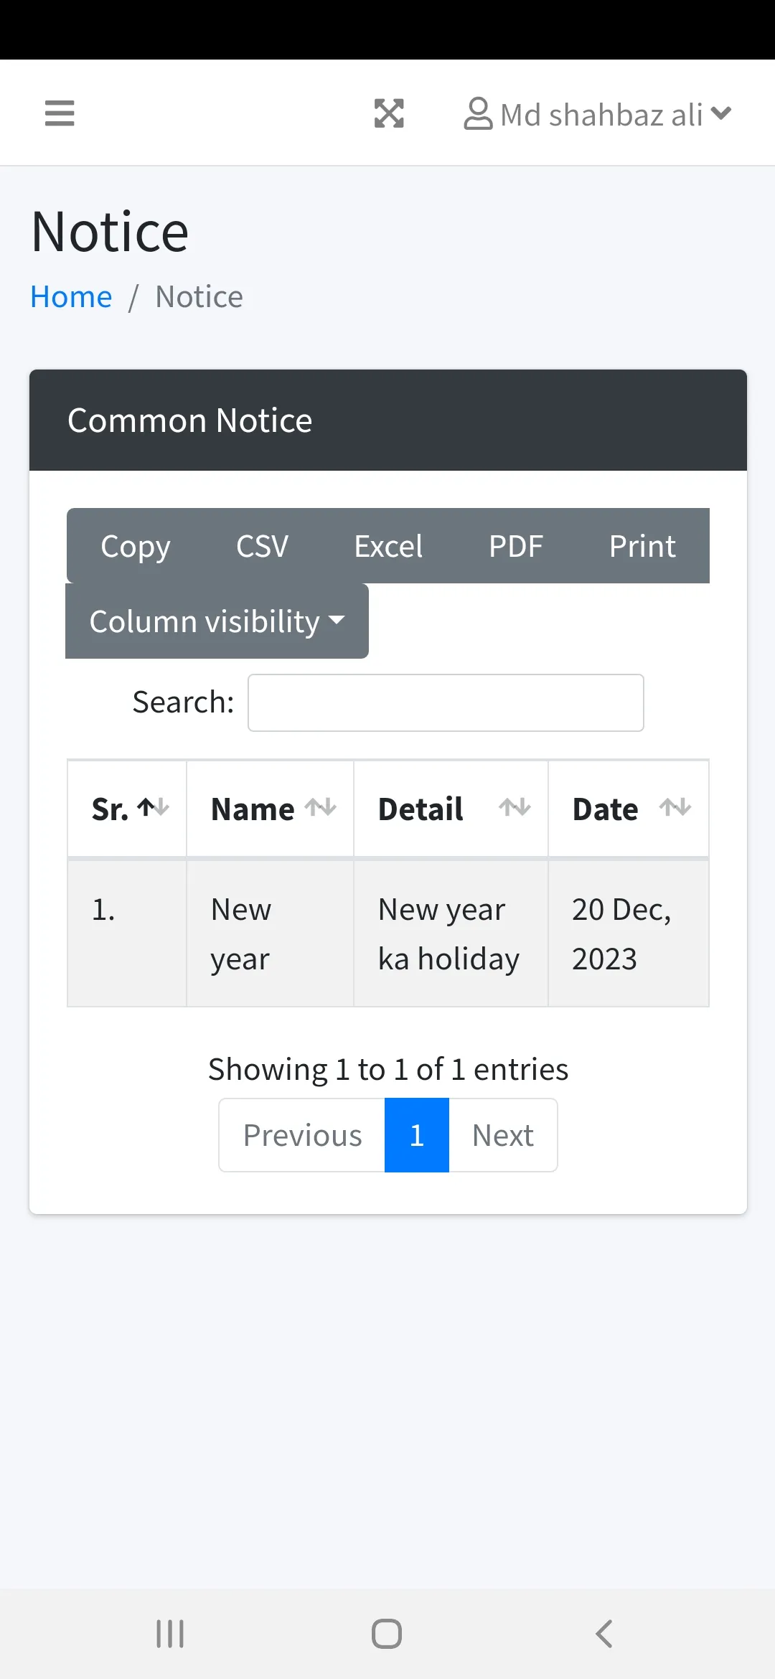The height and width of the screenshot is (1679, 775).
Task: Sort the table by the Sr. column arrows
Action: click(x=154, y=808)
